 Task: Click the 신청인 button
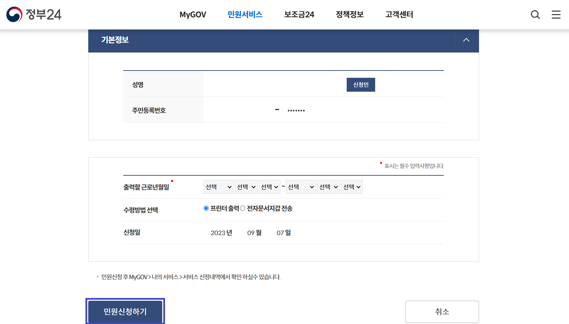point(361,84)
